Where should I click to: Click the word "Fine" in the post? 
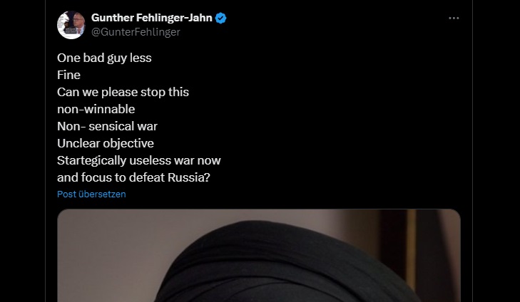click(68, 75)
